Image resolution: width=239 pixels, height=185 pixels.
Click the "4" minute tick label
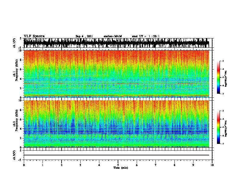click(99, 165)
